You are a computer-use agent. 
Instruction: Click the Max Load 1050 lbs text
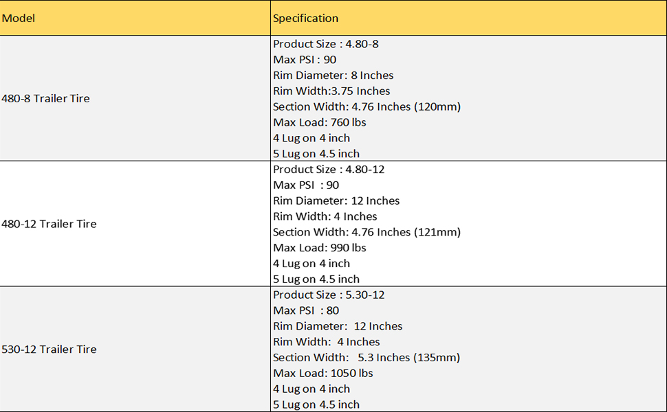click(322, 374)
